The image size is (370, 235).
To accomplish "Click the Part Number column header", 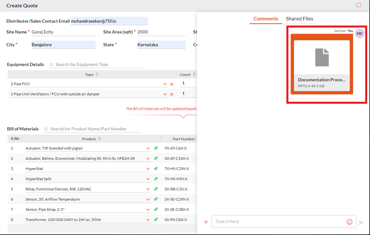I will click(184, 139).
